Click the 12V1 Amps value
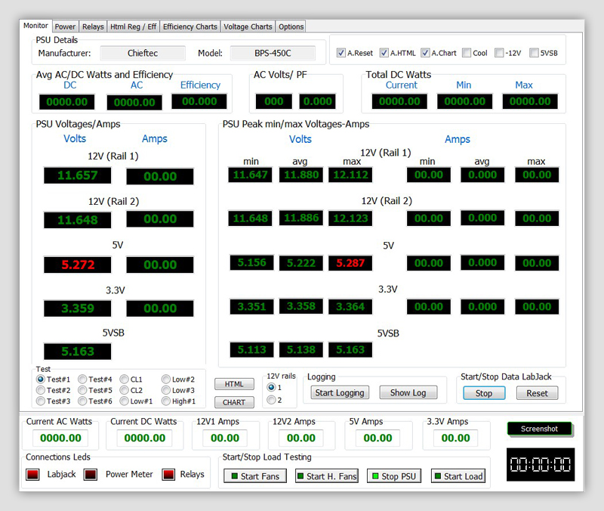This screenshot has height=511, width=604. click(x=225, y=438)
